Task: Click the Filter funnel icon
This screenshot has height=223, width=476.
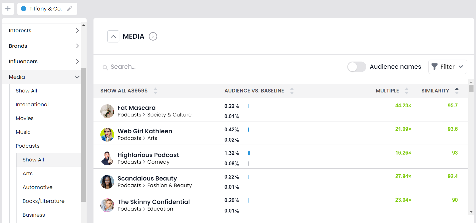Action: 435,67
